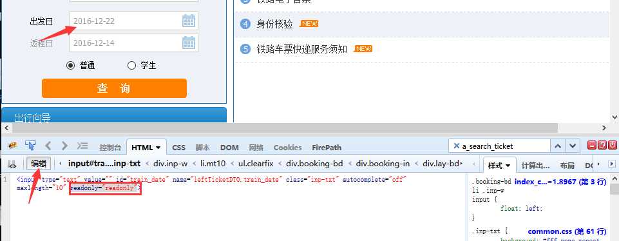
Task: Click the number 4 bullet for 身份核验
Action: pos(245,24)
